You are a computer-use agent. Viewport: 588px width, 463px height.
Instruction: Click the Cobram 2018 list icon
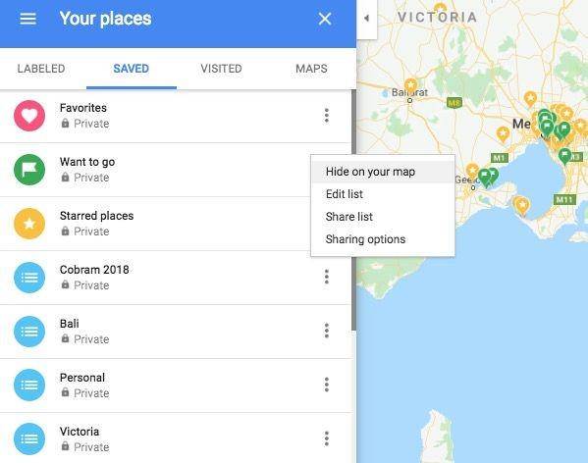tap(29, 278)
